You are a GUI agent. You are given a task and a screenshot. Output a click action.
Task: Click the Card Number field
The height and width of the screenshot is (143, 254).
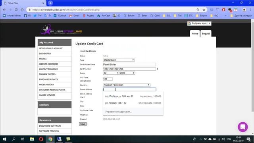[129, 69]
